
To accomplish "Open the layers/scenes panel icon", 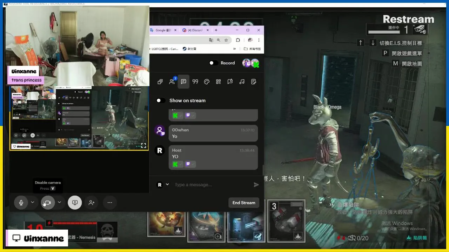I will point(160,82).
